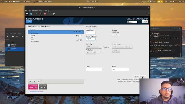
Task: Shut down VM with red power icon
Action: coord(45,14)
